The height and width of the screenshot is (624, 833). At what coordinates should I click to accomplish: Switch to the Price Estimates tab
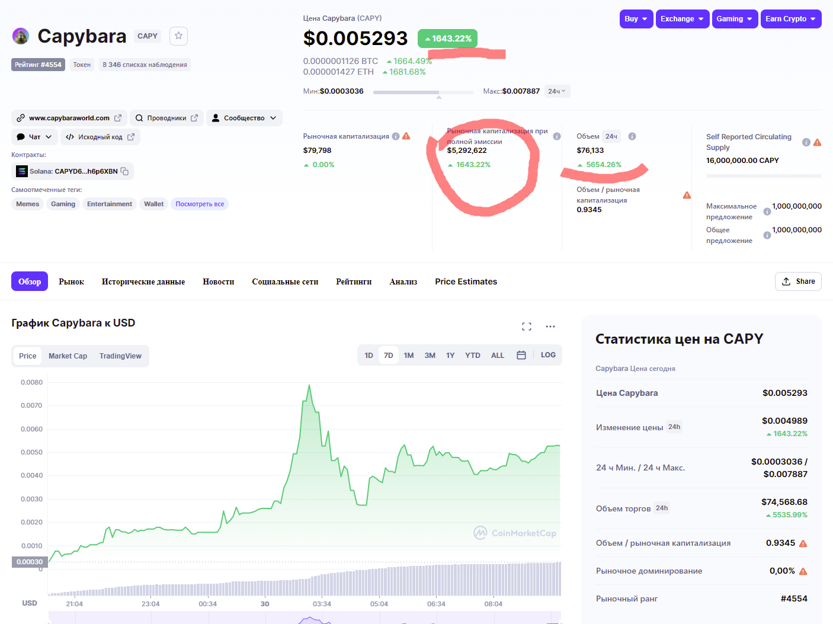[x=466, y=282]
